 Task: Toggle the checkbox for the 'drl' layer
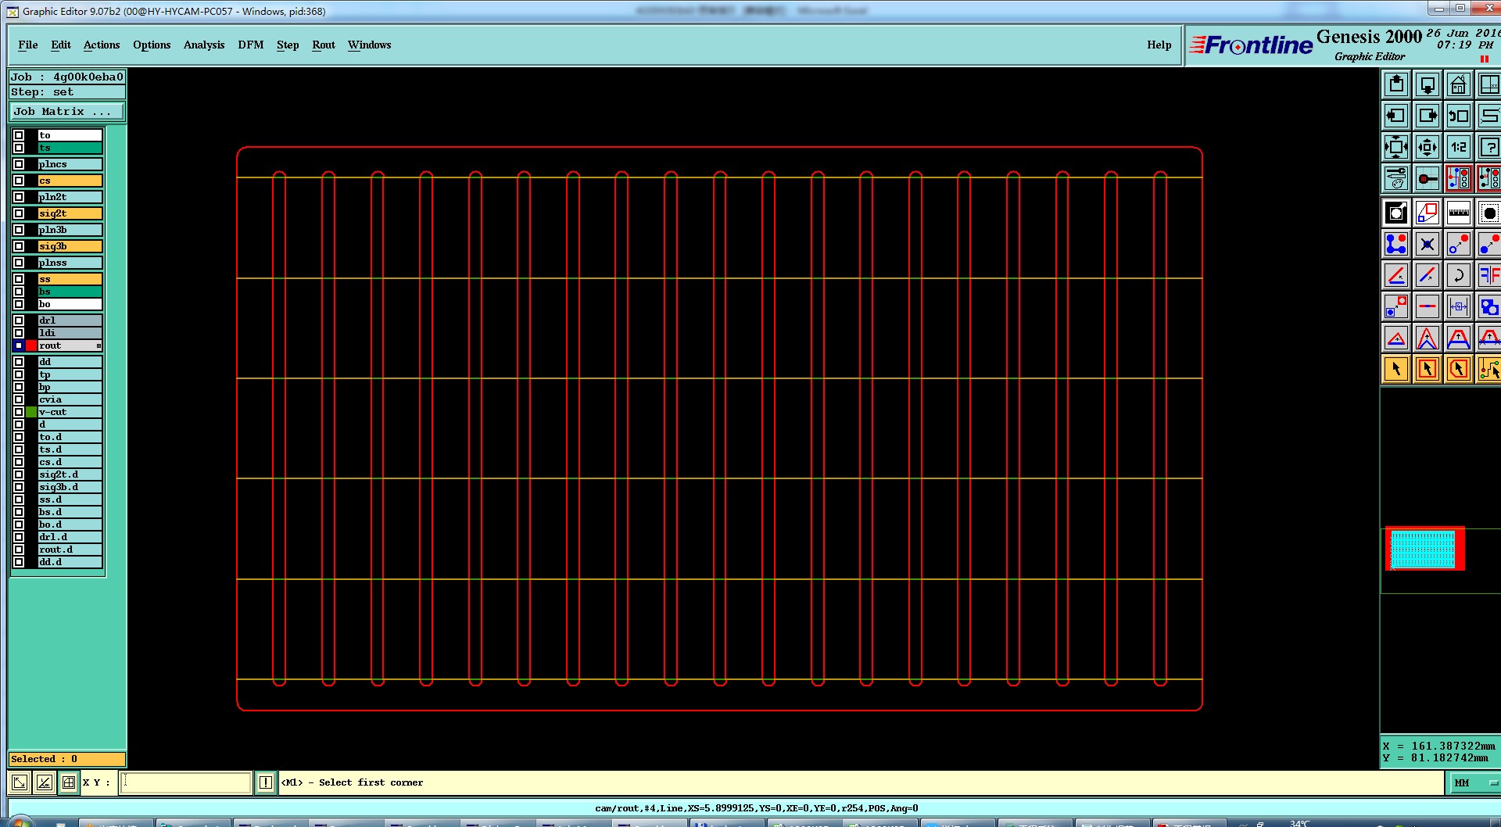(19, 320)
